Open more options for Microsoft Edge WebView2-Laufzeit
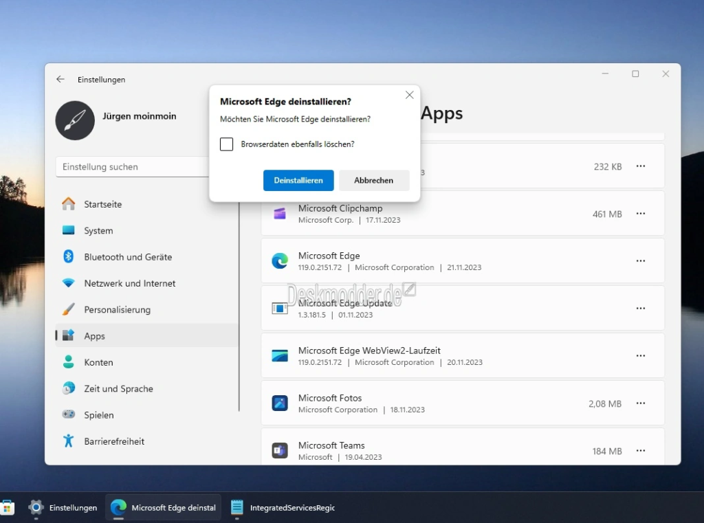 point(640,355)
